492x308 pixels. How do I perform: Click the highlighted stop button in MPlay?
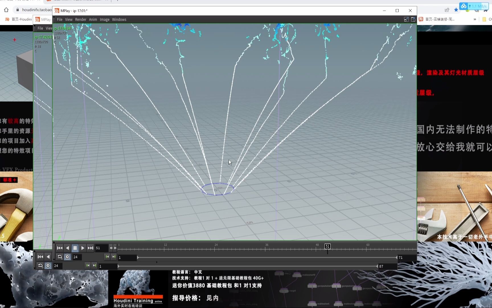pos(75,248)
